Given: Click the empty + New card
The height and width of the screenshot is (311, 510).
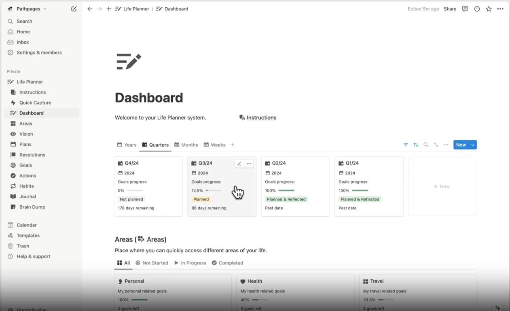Looking at the screenshot, I should tap(442, 186).
